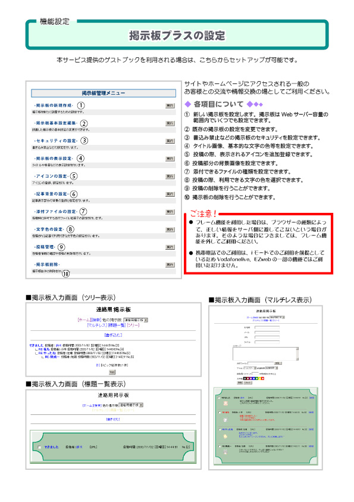Click the top button in tree view
Viewport: 354px width, 502px height.
click(x=112, y=372)
